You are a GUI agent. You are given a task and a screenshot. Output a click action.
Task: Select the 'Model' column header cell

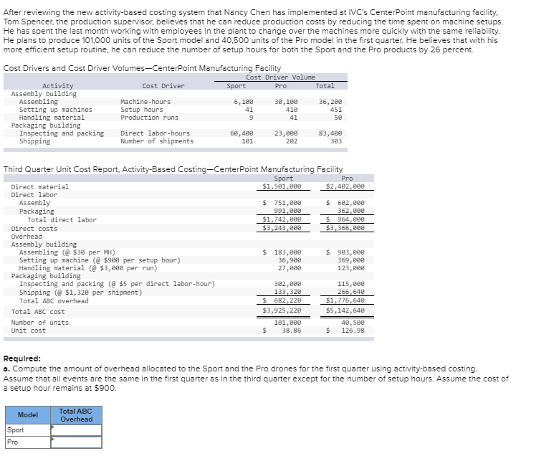(28, 415)
